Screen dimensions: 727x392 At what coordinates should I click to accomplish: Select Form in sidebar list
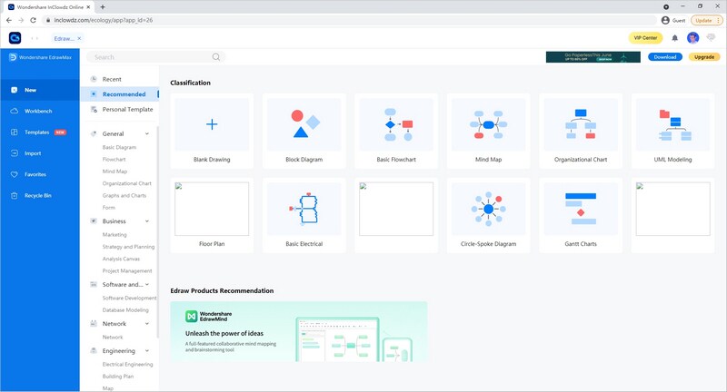point(108,207)
